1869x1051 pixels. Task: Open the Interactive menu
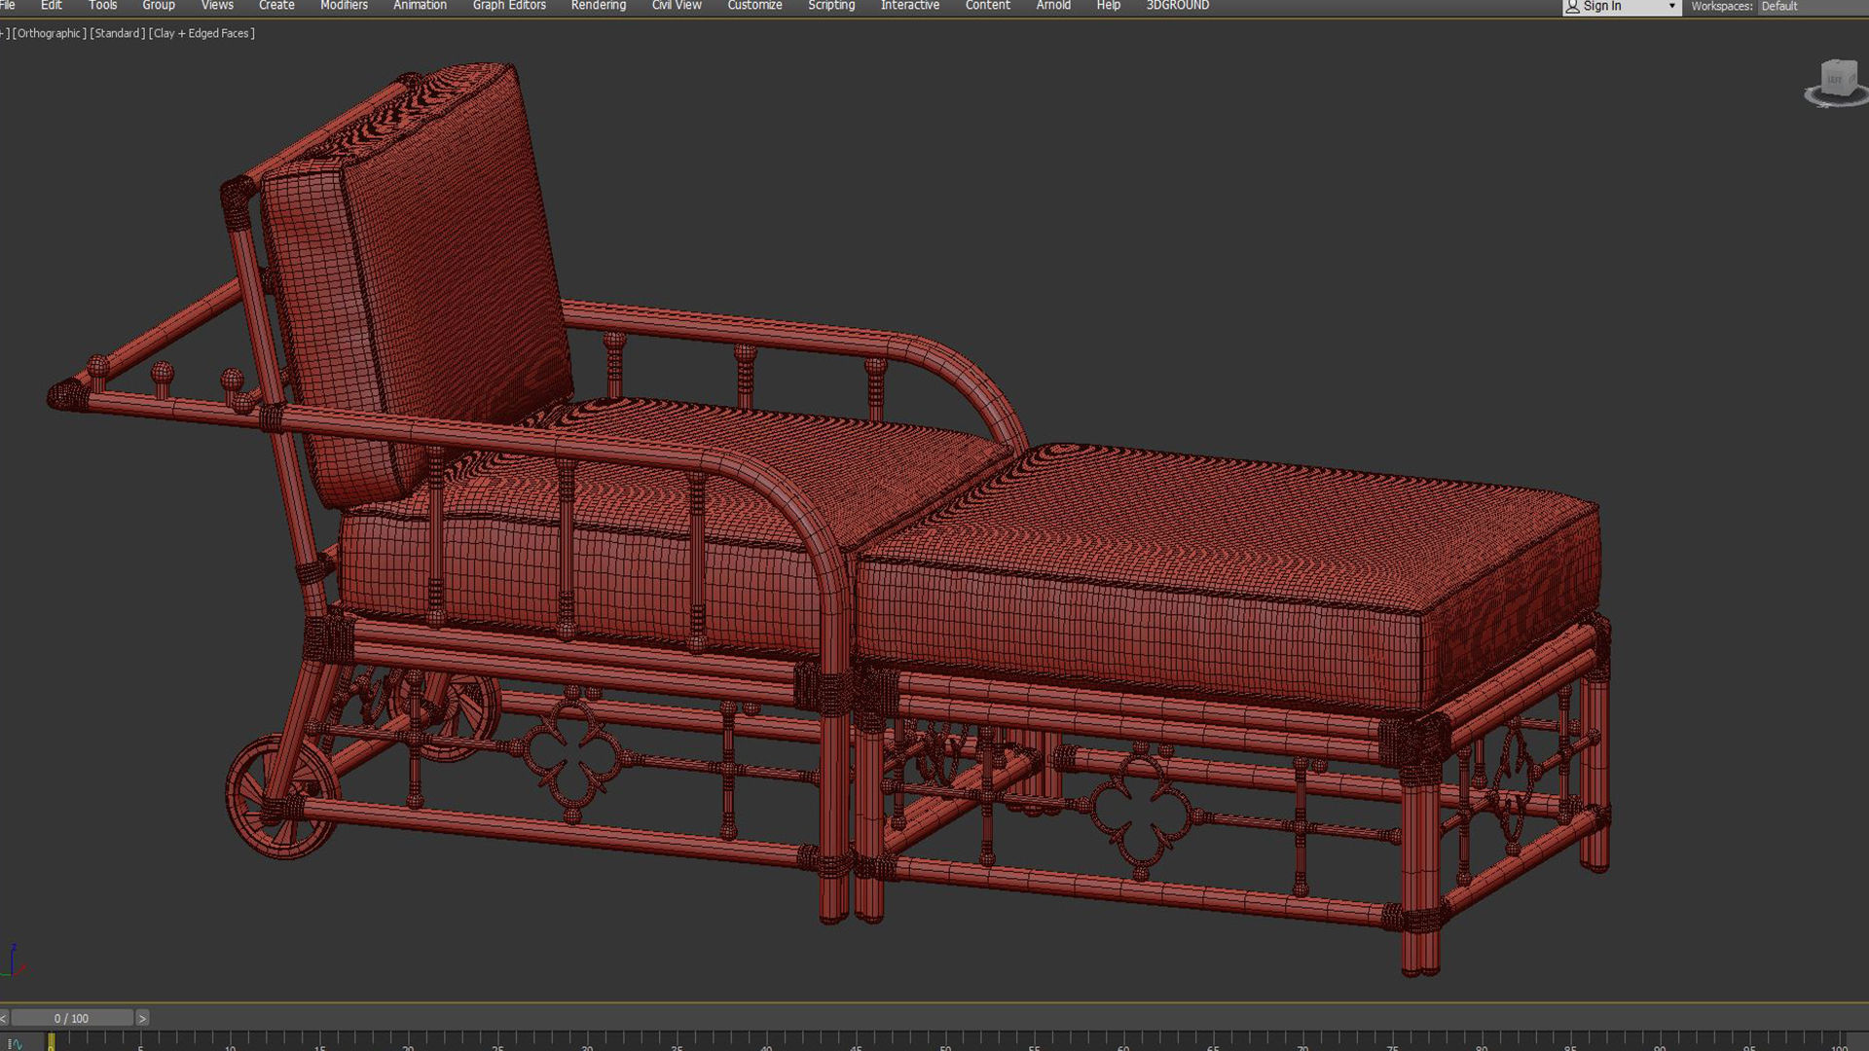[x=910, y=6]
